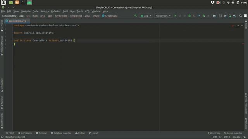This screenshot has width=248, height=139.
Task: Toggle the Favorites side panel
Action: coord(2,102)
